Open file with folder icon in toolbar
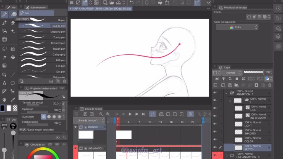This screenshot has height=159, width=283. (x=112, y=2)
